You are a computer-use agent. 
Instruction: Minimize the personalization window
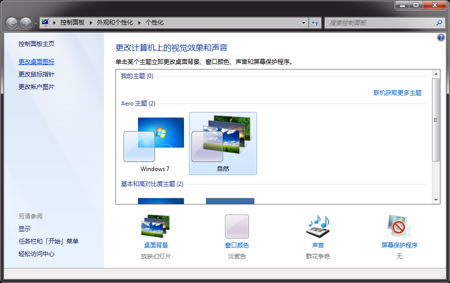point(402,5)
